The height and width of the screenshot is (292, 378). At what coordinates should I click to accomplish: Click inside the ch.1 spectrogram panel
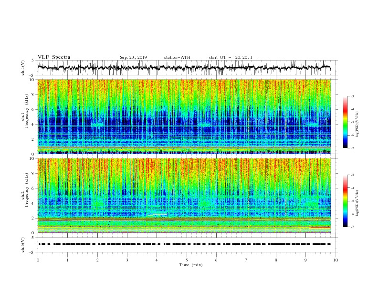[x=184, y=116]
